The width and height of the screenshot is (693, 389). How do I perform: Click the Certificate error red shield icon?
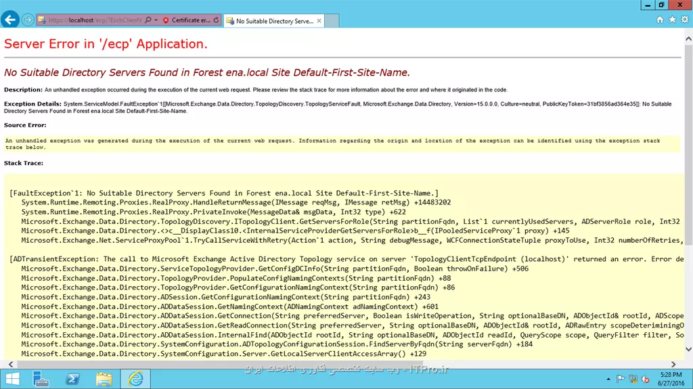pos(166,20)
